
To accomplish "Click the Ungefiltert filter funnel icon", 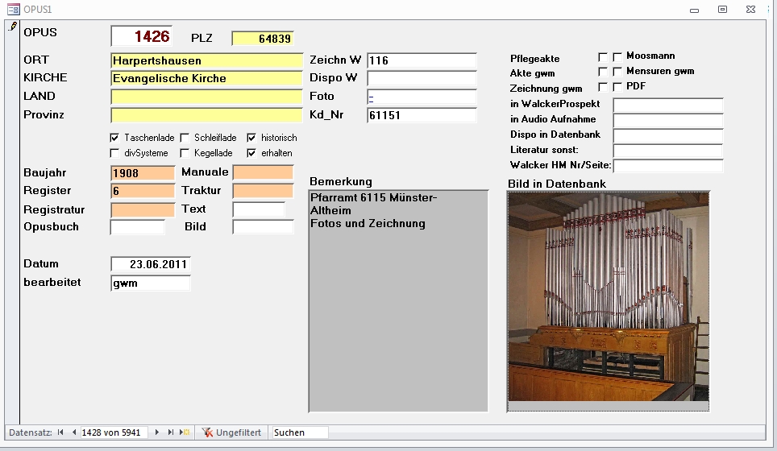I will click(207, 432).
